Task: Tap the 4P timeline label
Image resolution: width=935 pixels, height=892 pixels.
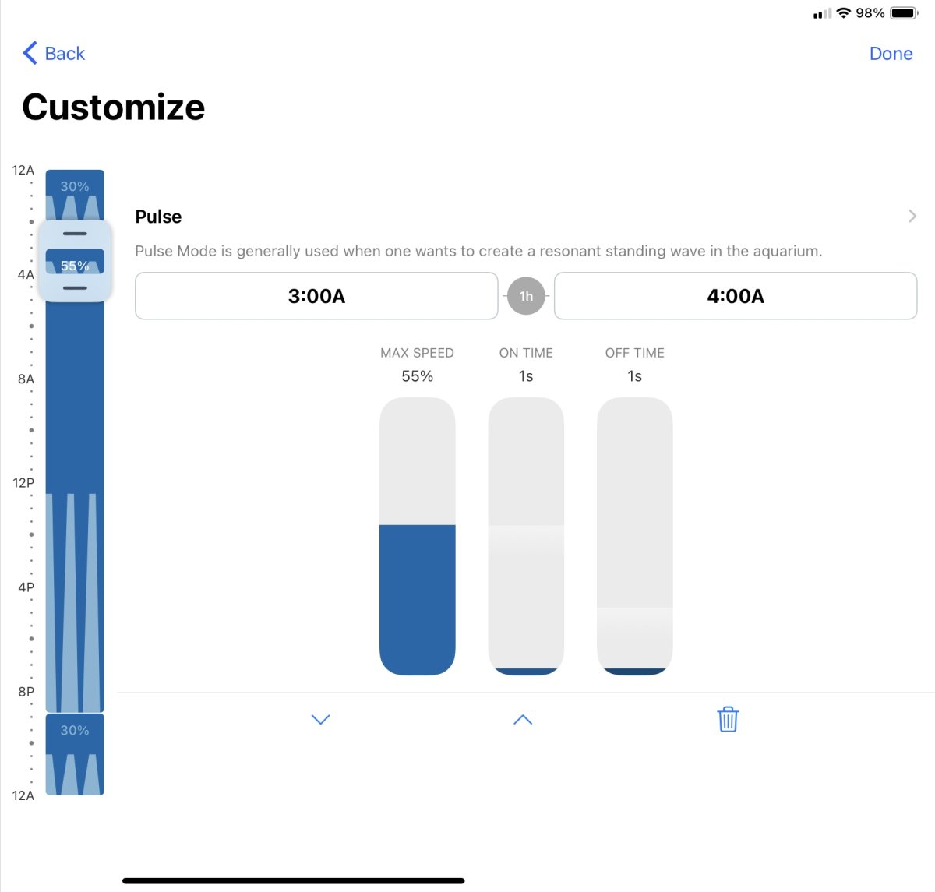Action: point(26,587)
